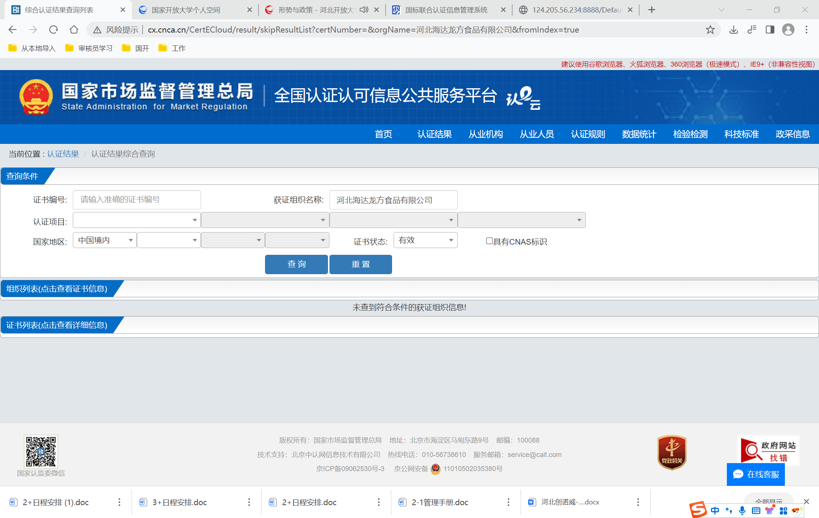Viewport: 819px width, 518px height.
Task: Click the home icon in toolbar
Action: click(x=74, y=30)
